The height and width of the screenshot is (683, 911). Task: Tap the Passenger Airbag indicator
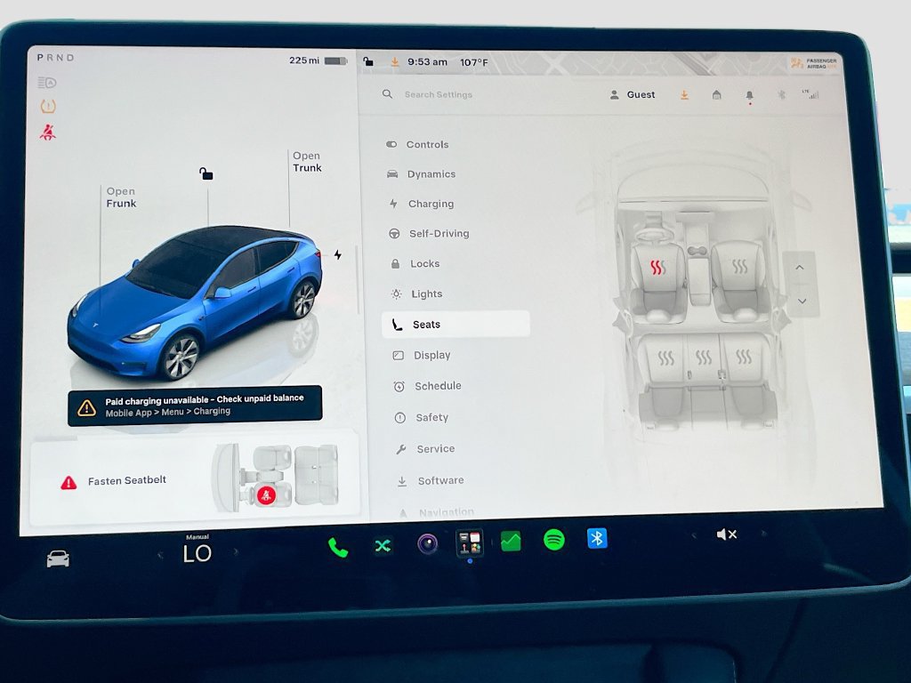tap(813, 63)
